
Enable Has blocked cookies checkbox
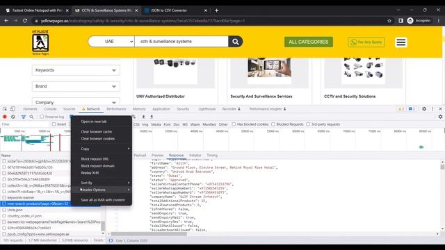[x=234, y=124]
